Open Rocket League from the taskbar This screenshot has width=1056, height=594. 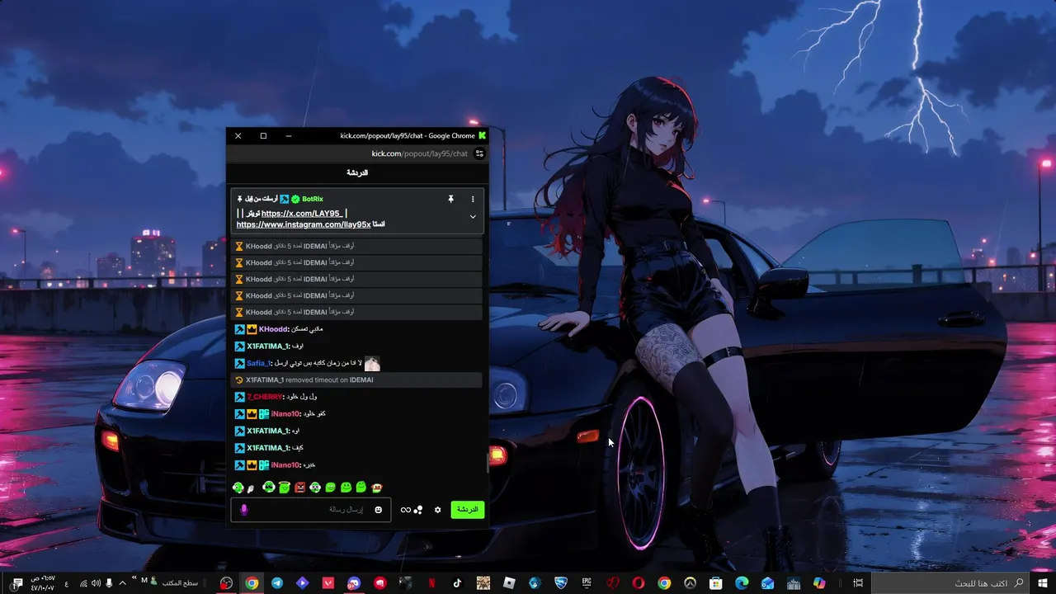click(x=561, y=583)
